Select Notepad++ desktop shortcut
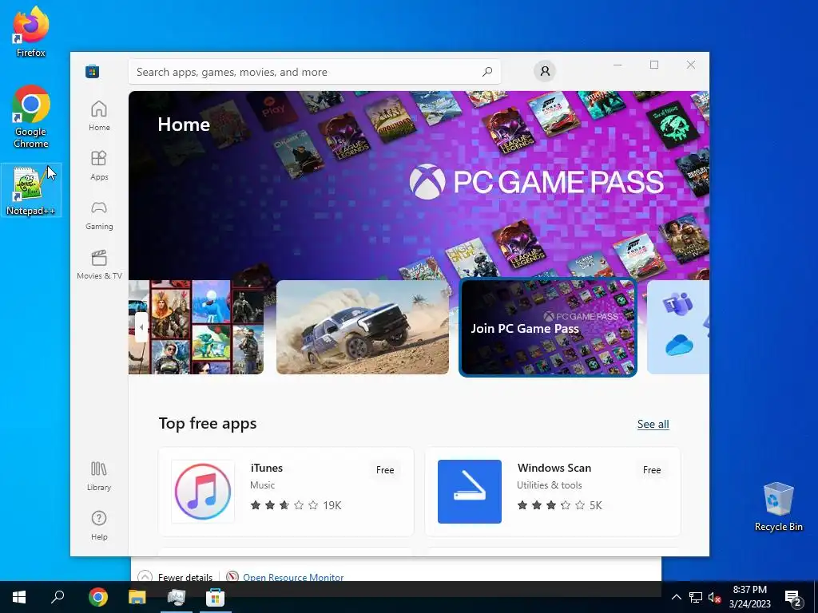This screenshot has height=613, width=818. [x=31, y=191]
